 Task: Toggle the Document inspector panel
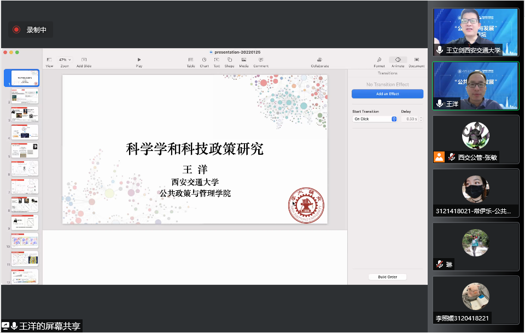tap(416, 60)
